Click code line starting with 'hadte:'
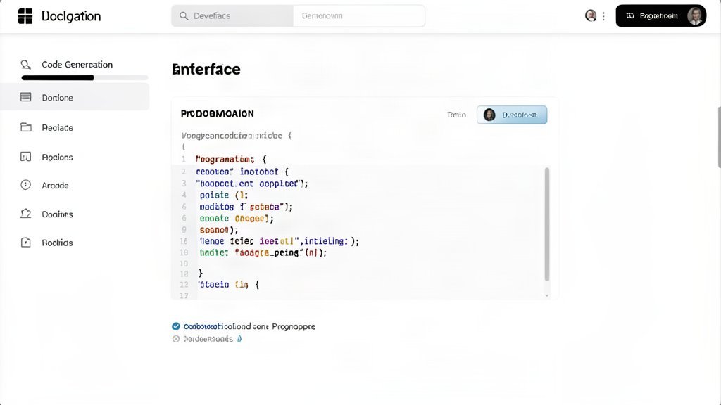 [x=263, y=252]
